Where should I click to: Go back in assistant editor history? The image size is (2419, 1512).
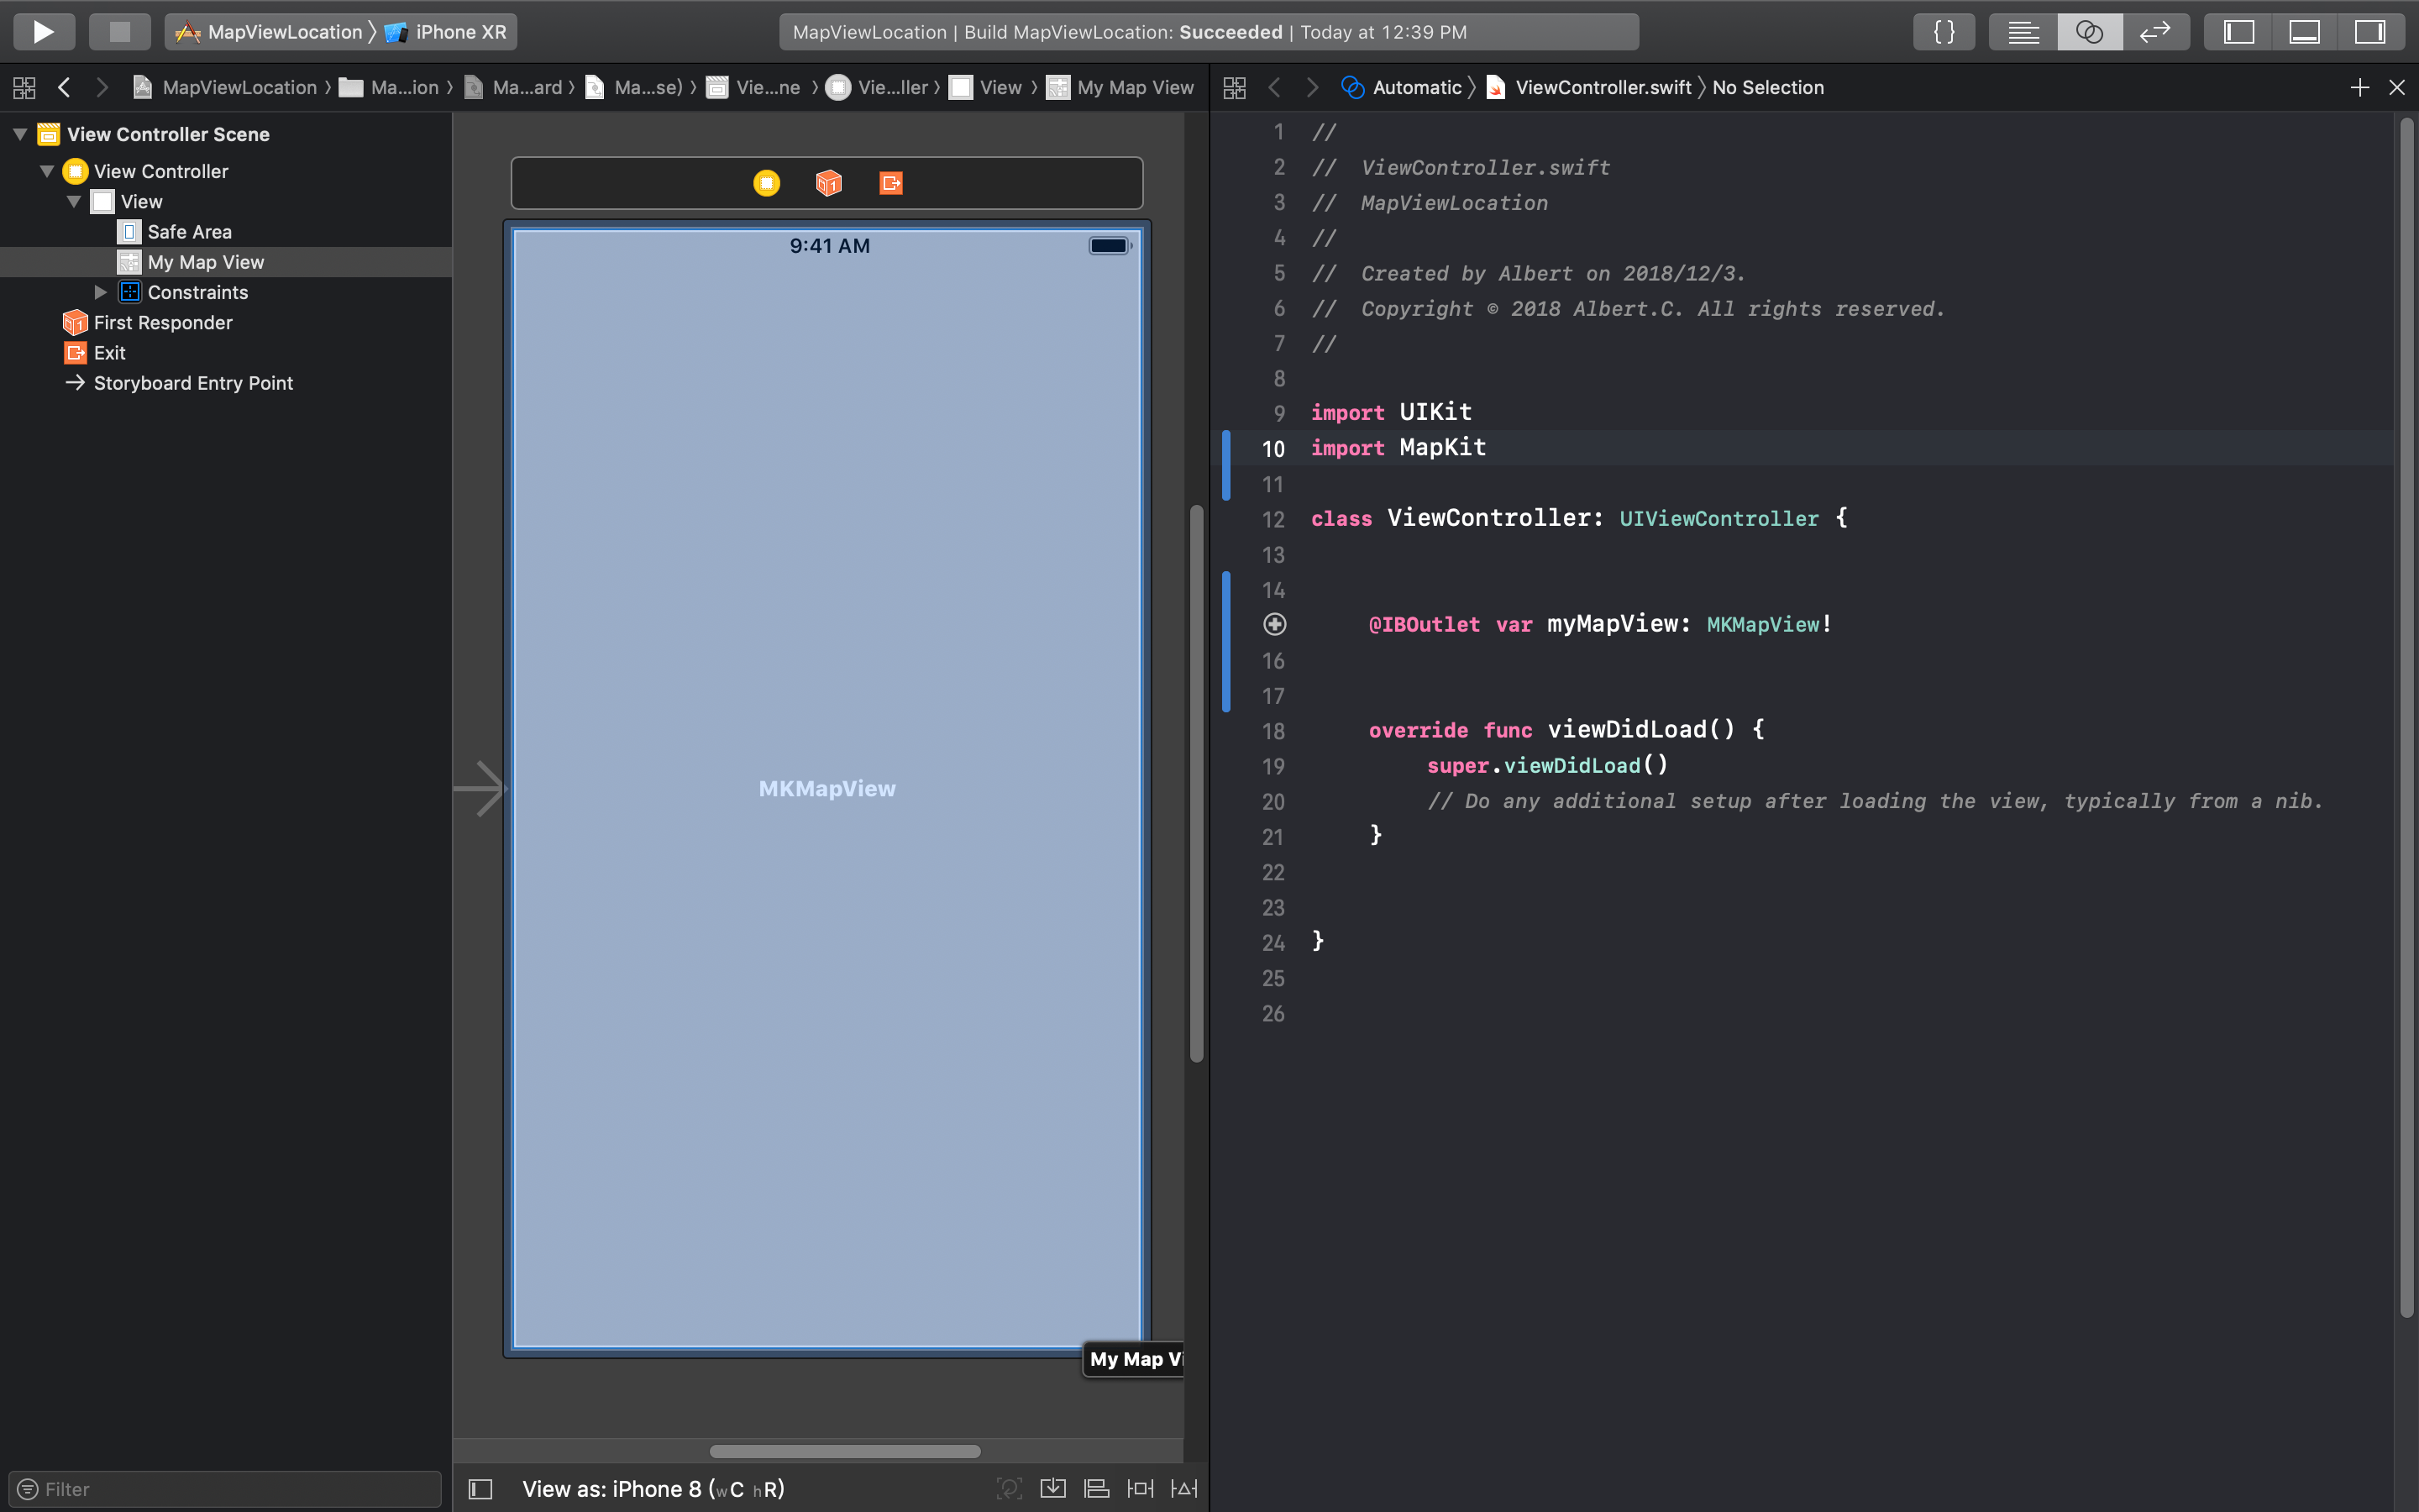coord(1274,88)
